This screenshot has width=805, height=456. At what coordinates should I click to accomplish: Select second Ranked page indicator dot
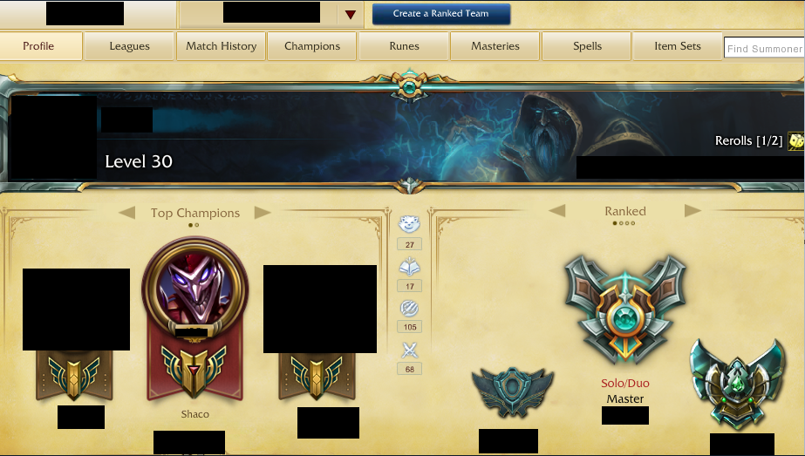coord(621,223)
